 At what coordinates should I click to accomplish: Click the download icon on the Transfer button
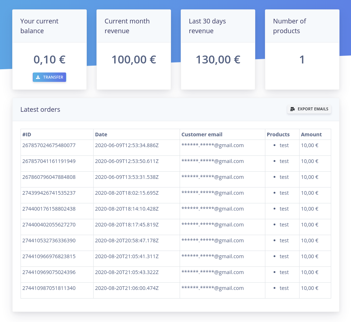tap(38, 77)
